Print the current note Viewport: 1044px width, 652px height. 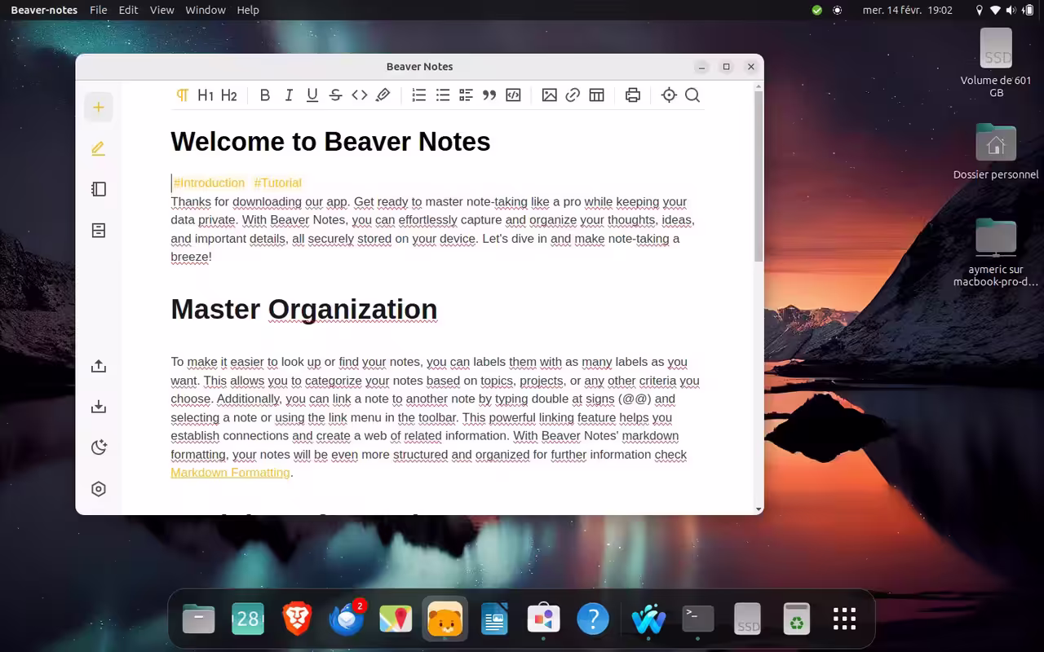(x=633, y=95)
